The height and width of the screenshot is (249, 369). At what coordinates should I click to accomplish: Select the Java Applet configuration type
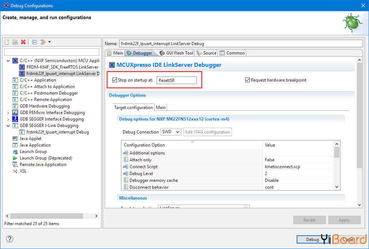click(x=30, y=139)
